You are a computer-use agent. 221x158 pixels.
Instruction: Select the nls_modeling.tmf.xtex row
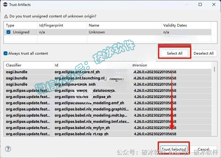(108, 121)
